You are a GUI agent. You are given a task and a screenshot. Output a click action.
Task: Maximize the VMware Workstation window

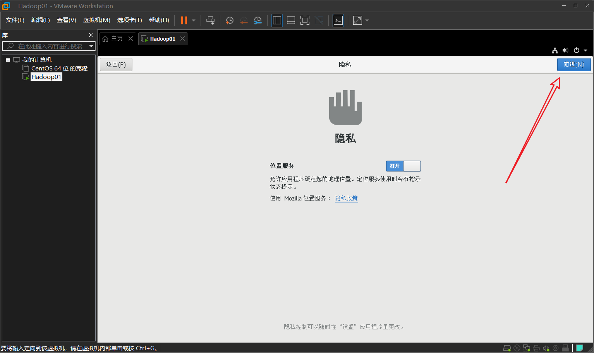[x=575, y=5]
